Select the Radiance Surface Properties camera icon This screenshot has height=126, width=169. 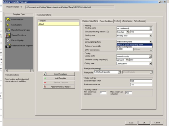pyautogui.click(x=8, y=46)
